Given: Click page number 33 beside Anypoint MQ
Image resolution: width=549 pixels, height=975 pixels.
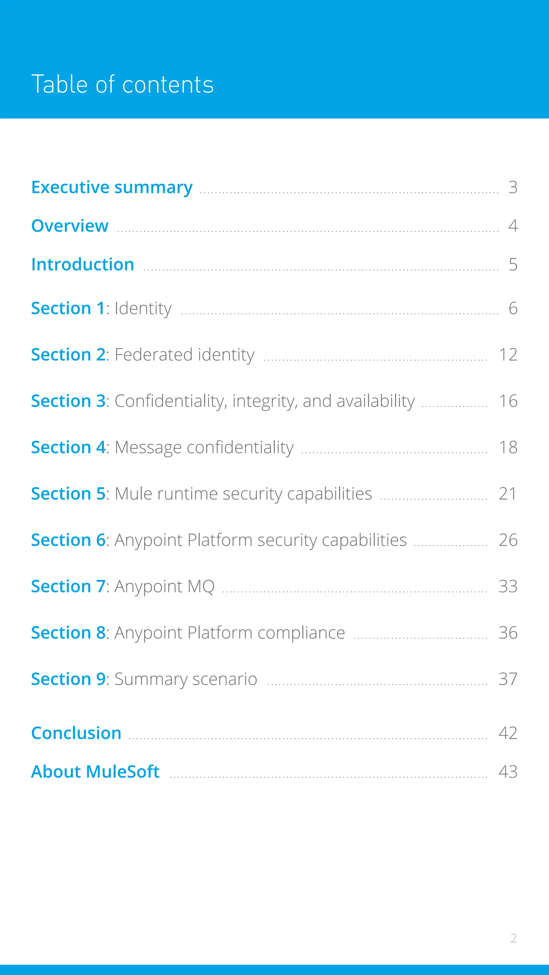Looking at the screenshot, I should pos(508,587).
